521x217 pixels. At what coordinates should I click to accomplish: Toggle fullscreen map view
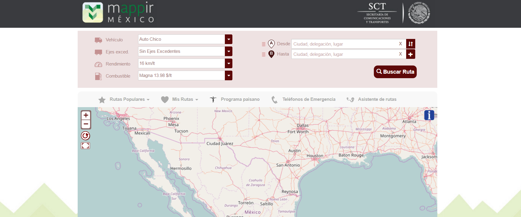pyautogui.click(x=86, y=146)
